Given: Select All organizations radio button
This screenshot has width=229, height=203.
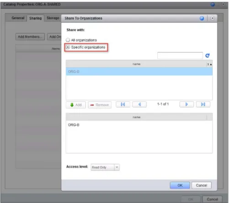Looking at the screenshot, I should (x=68, y=40).
